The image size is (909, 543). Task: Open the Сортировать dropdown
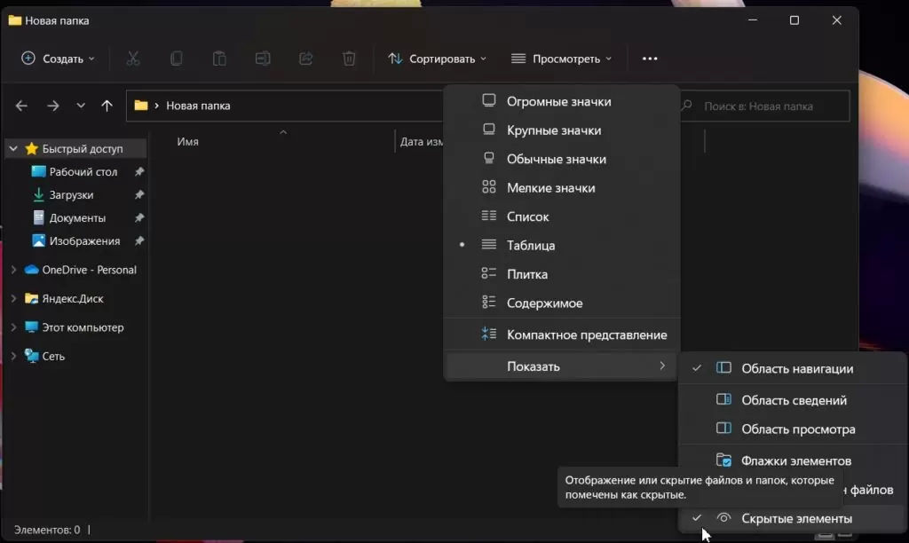[438, 59]
